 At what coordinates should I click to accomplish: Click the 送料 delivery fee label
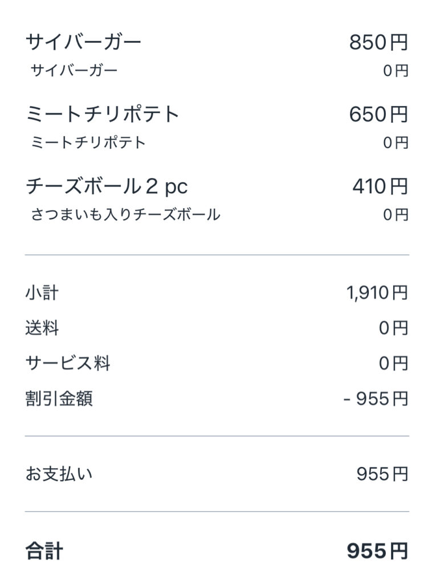[42, 328]
